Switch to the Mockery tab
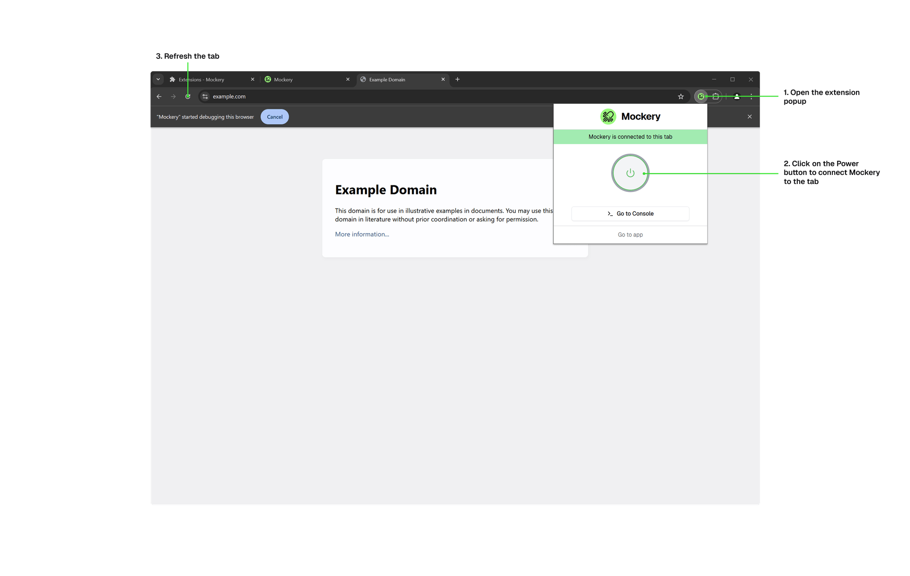 click(x=307, y=80)
